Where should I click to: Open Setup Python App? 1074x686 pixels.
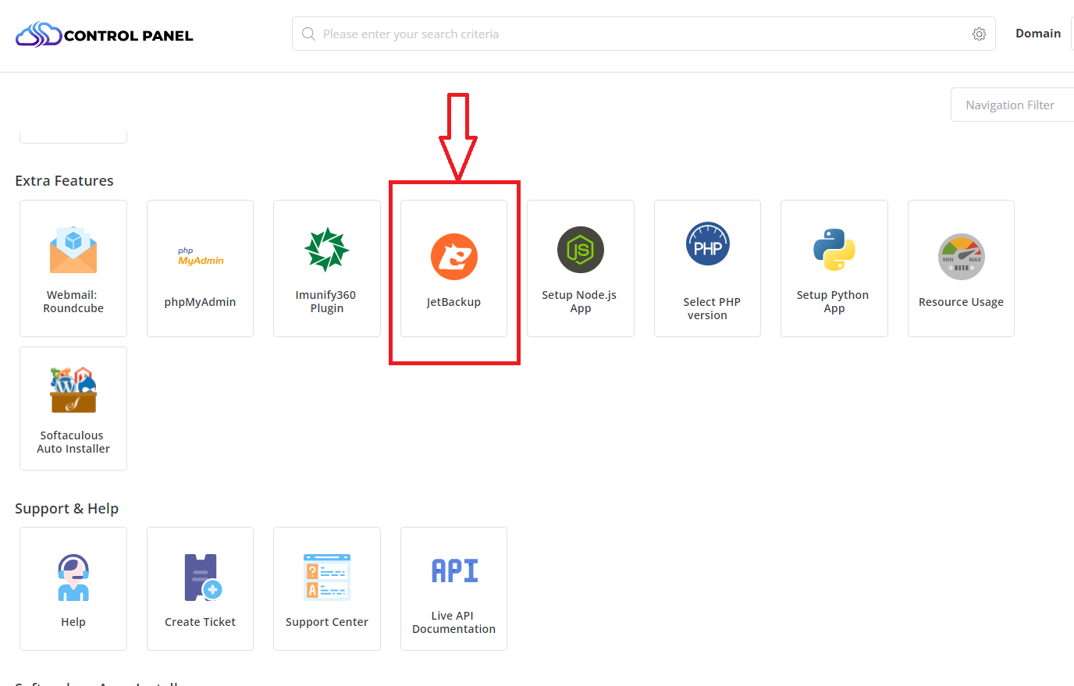point(834,250)
